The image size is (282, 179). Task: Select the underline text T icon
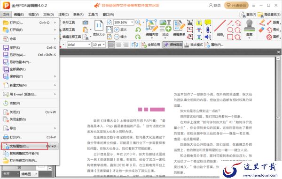click(199, 37)
